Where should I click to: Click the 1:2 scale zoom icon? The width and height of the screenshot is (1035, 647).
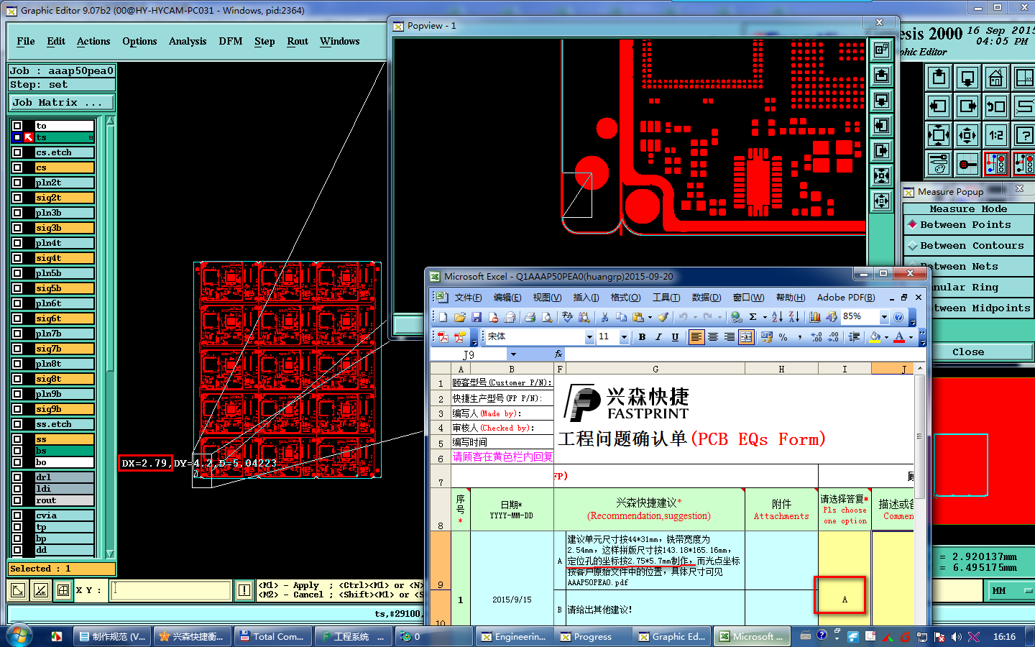(x=996, y=134)
